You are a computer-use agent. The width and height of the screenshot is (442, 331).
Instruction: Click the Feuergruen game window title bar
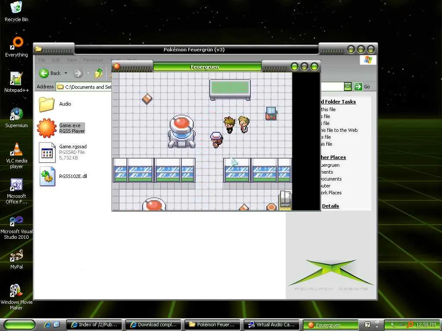[x=207, y=67]
